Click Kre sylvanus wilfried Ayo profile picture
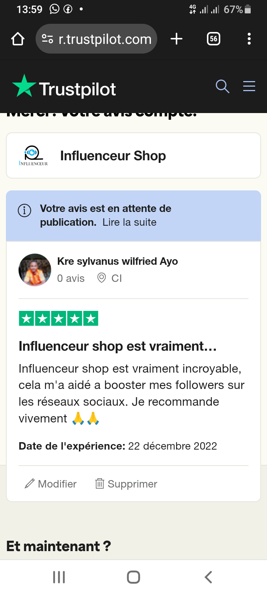 [35, 270]
